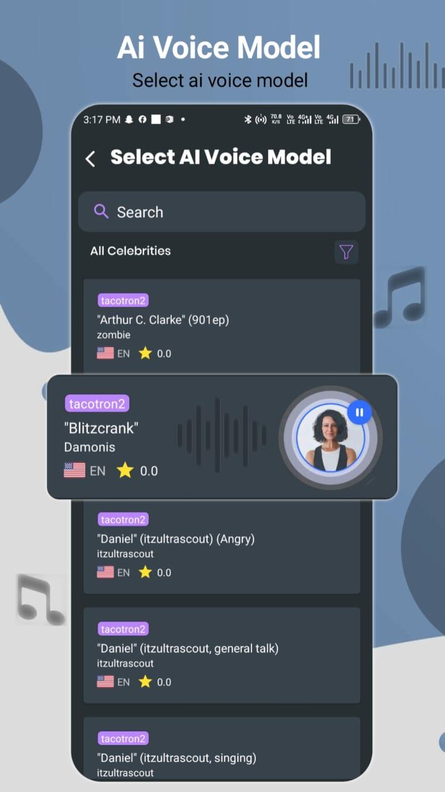
Task: Choose "Daniel" (itzultrascout, general talk) voice
Action: coord(222,655)
